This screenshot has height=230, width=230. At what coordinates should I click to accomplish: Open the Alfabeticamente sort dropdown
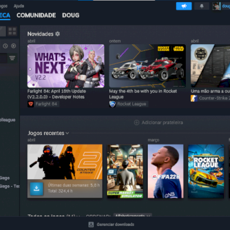point(132,215)
